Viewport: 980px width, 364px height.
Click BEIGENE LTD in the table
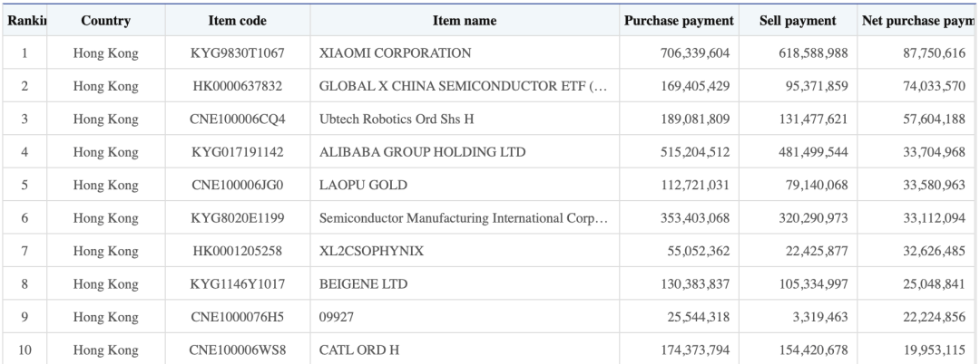363,284
